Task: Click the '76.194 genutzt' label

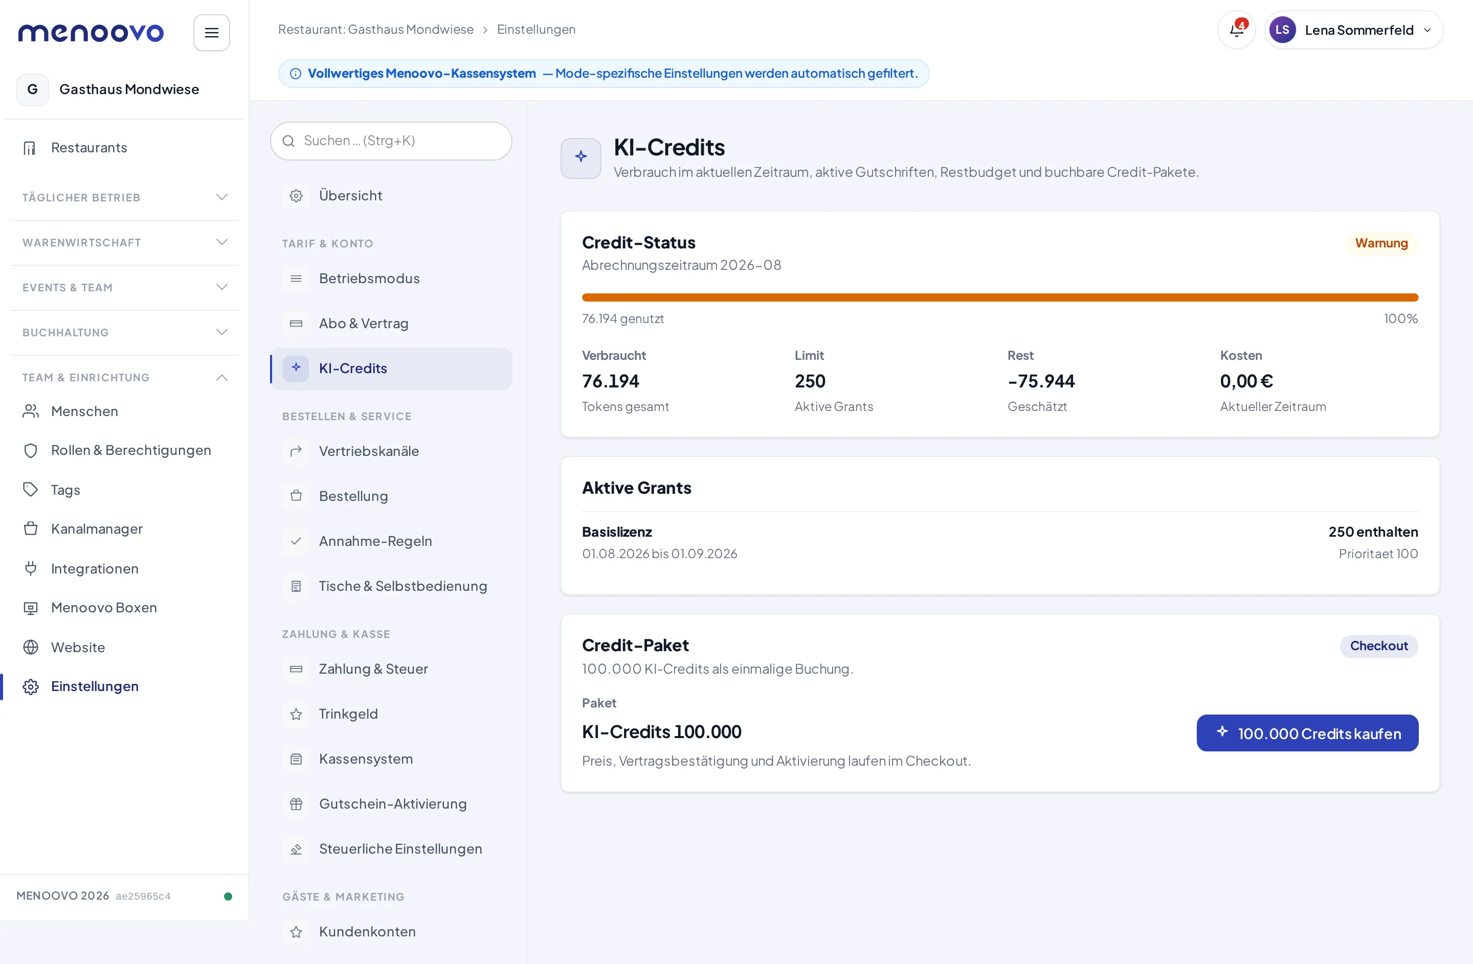Action: (x=622, y=318)
